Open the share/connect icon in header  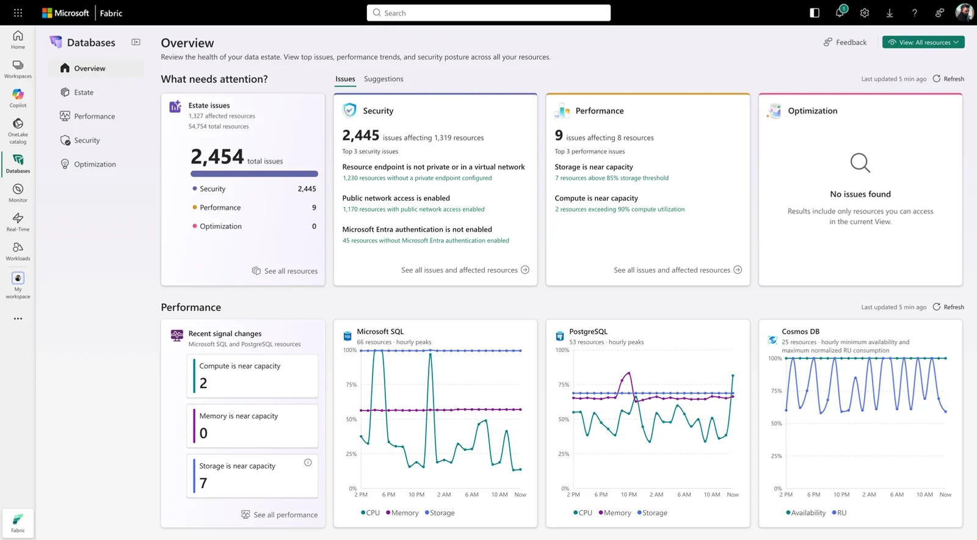click(x=939, y=13)
